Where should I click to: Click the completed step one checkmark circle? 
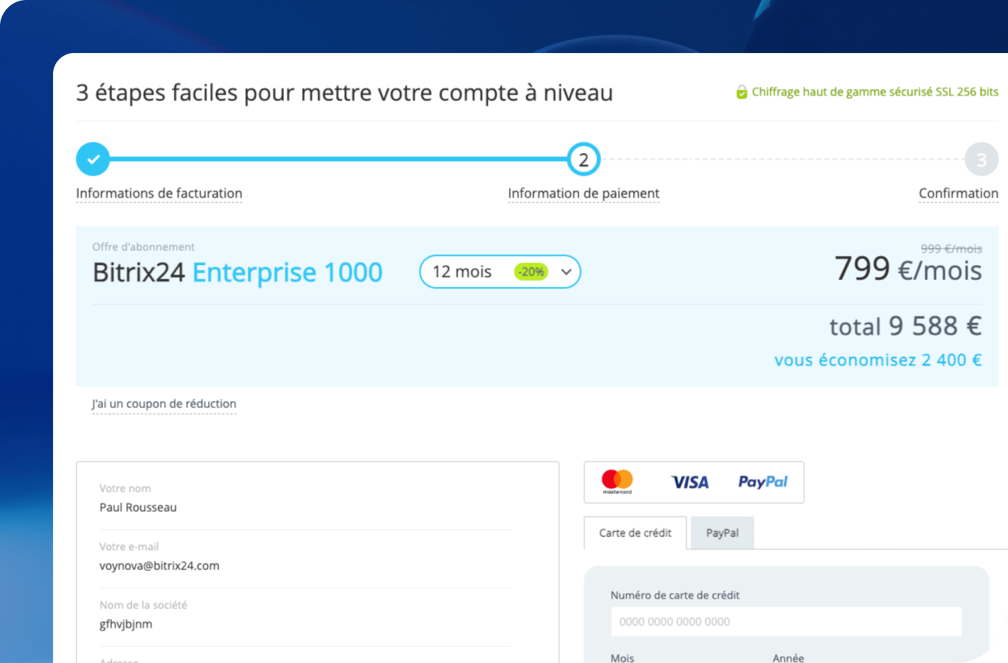(93, 159)
